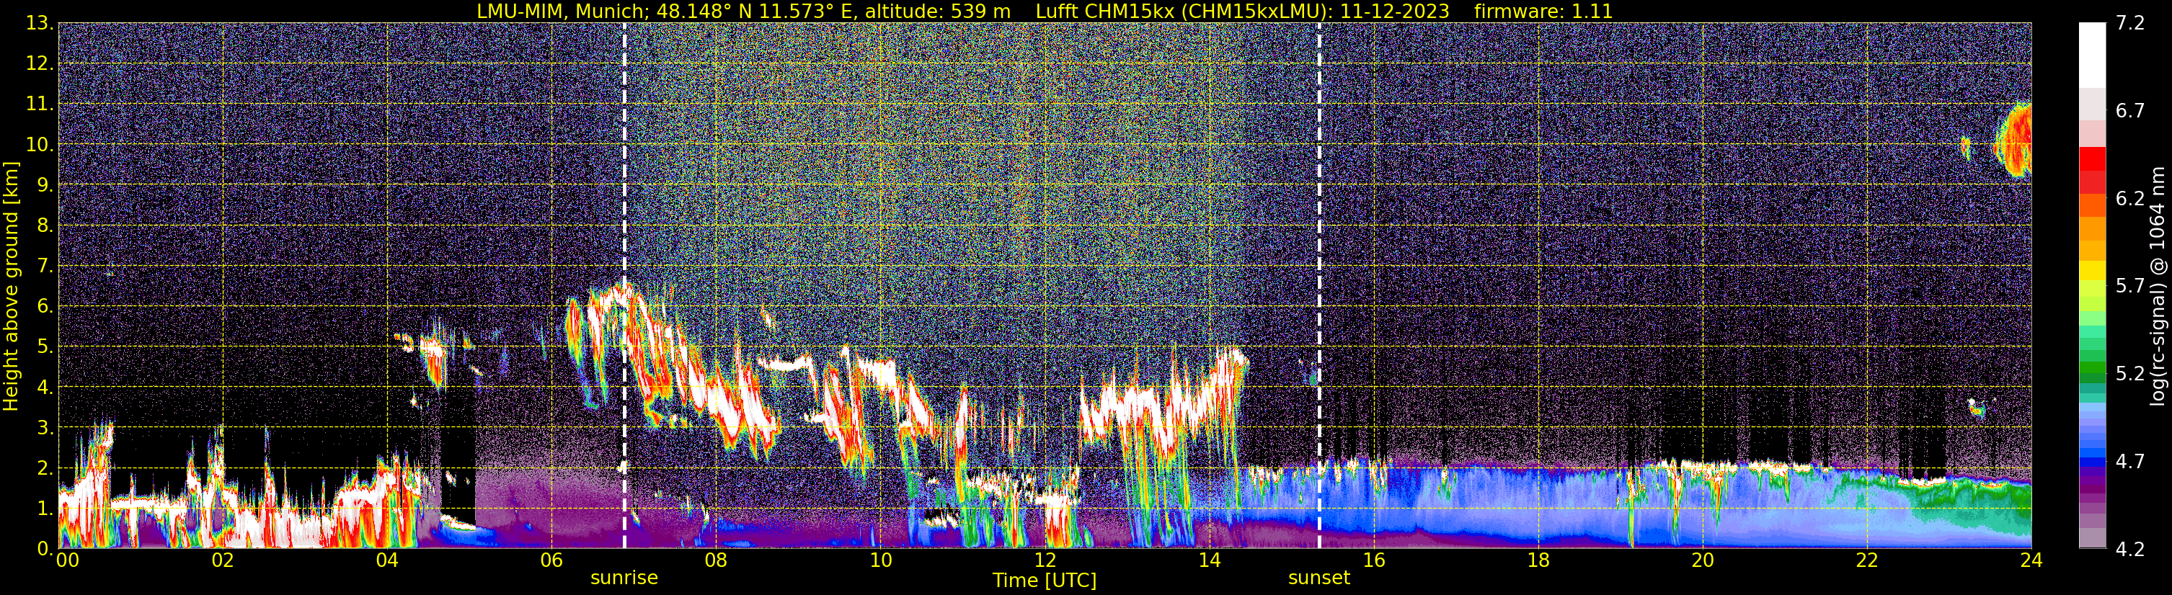Screen dimensions: 2172x595
Task: Click the white dashed sunrise marker line
Action: pos(625,286)
